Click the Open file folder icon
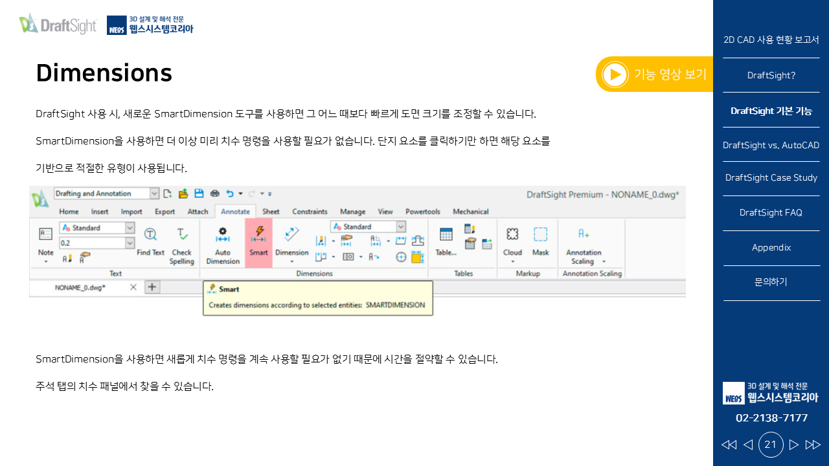829x466 pixels. click(183, 194)
